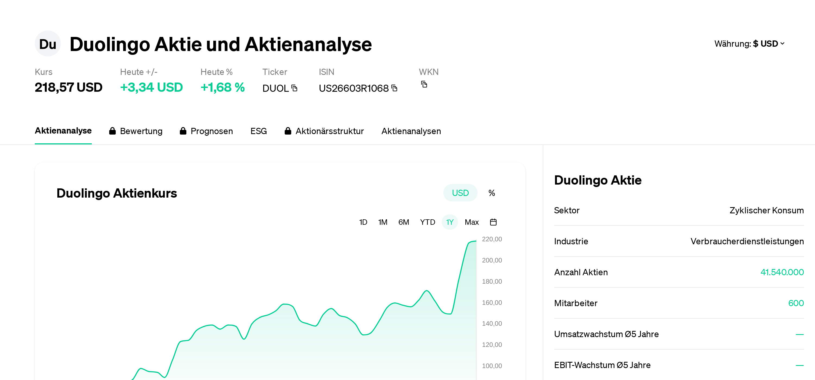Copy the DUOL ticker symbol

[x=294, y=88]
